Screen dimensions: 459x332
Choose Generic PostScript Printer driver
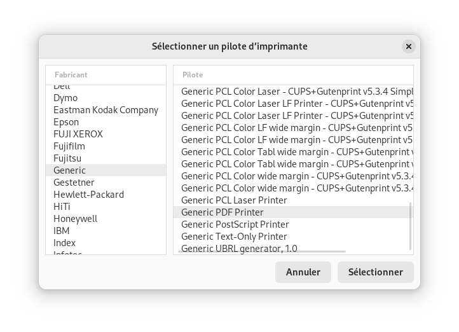293,225
